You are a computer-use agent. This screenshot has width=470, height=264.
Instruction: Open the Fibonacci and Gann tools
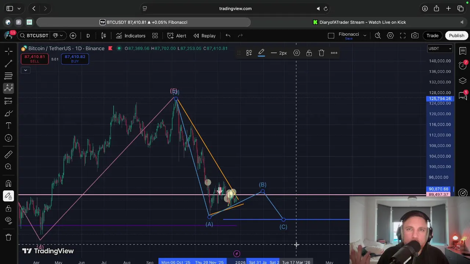click(x=8, y=76)
